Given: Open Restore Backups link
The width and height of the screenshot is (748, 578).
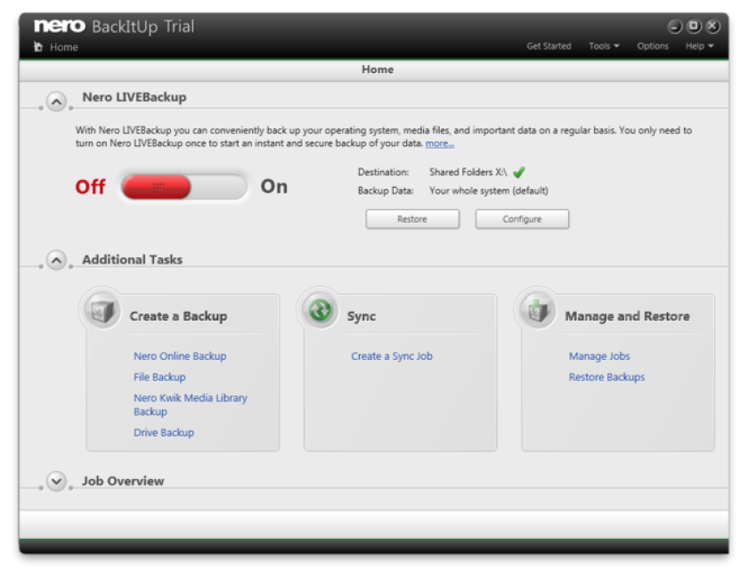Looking at the screenshot, I should click(606, 377).
